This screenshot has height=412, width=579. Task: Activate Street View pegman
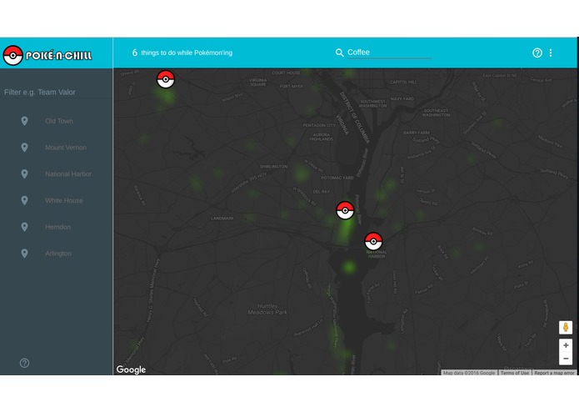(x=566, y=328)
